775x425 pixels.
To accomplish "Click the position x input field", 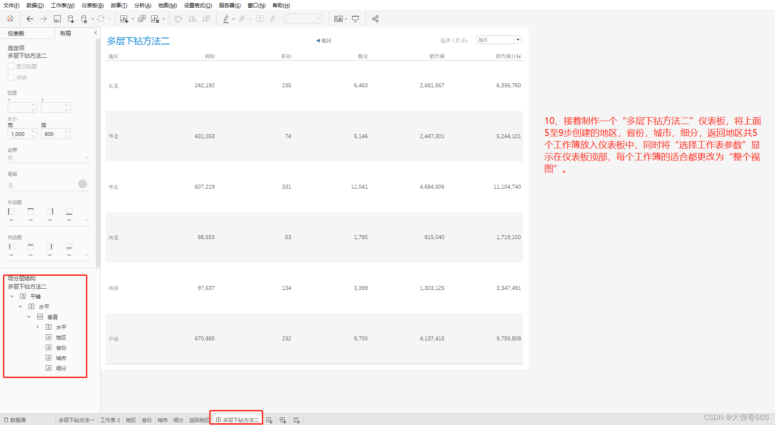I will coord(22,107).
